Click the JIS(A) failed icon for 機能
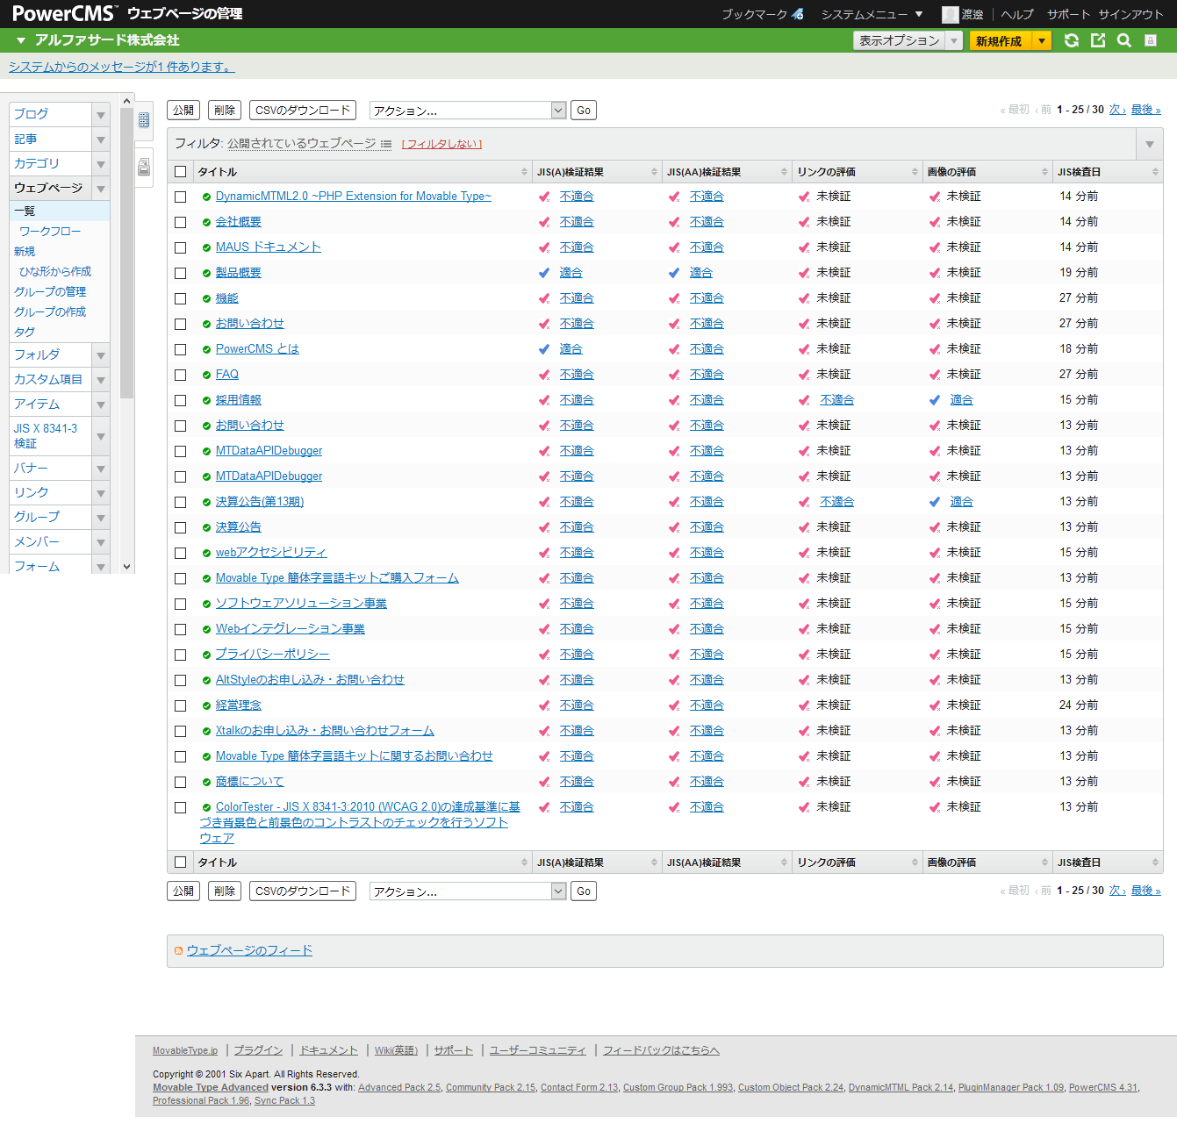Viewport: 1177px width, 1131px height. (544, 298)
